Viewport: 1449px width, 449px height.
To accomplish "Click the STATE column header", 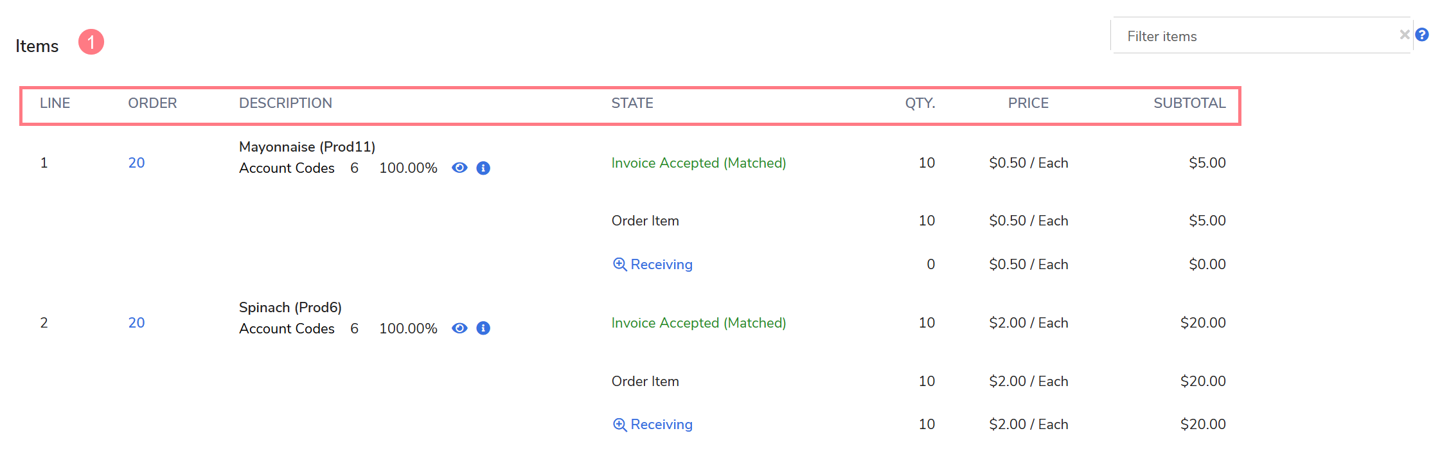I will click(632, 103).
